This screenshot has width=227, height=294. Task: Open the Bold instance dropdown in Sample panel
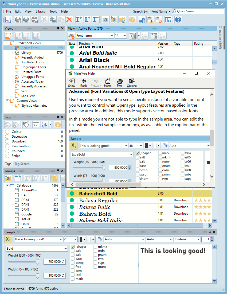tap(65, 249)
